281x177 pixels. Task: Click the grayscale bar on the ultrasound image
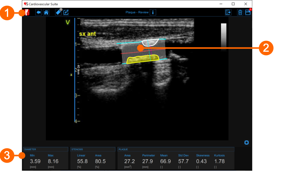(224, 36)
